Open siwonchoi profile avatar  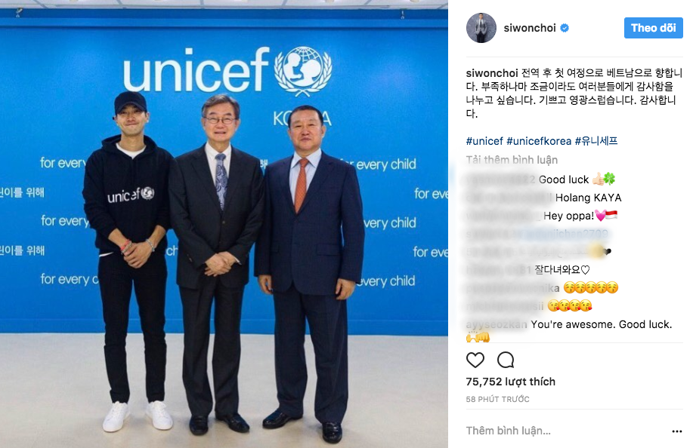pos(481,28)
